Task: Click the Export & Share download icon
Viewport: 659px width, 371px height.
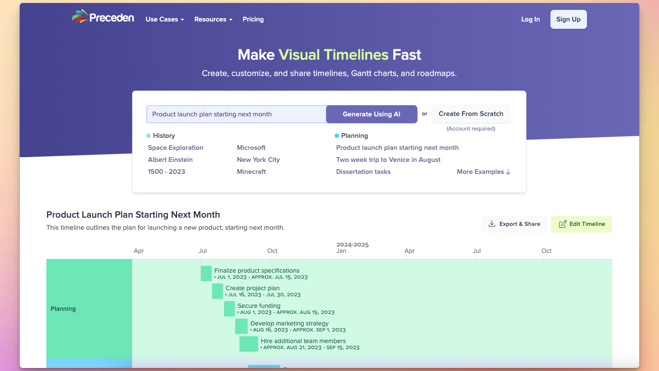Action: [492, 224]
